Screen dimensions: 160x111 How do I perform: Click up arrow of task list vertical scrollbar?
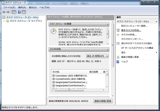pos(107,72)
